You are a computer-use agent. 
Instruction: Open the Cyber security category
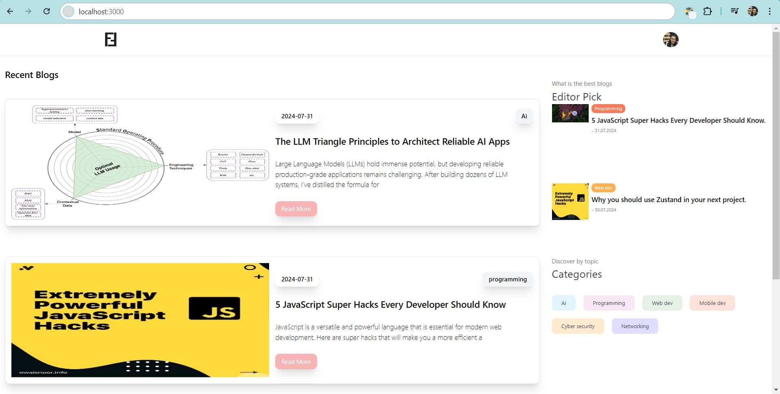coord(578,326)
